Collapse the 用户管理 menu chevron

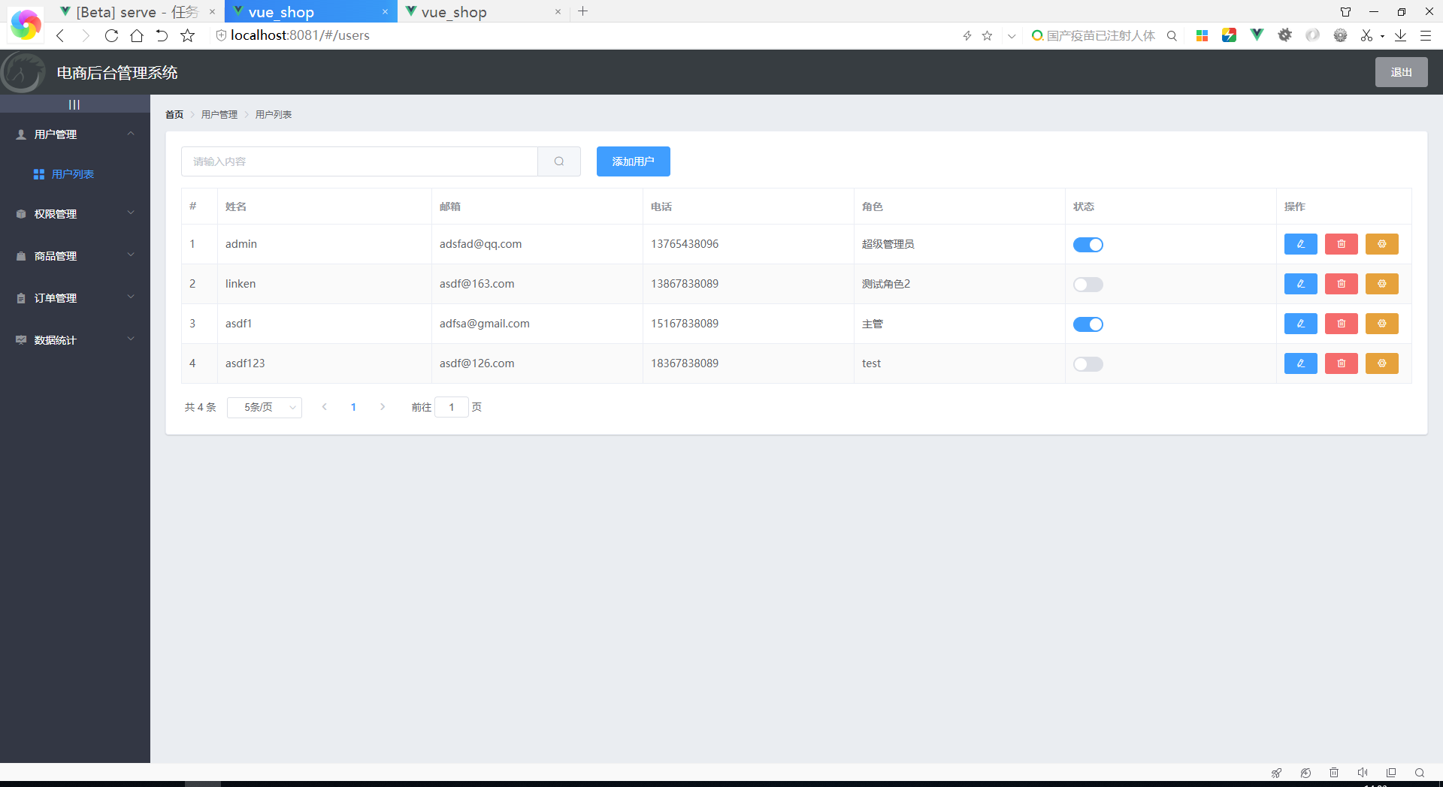coord(131,134)
